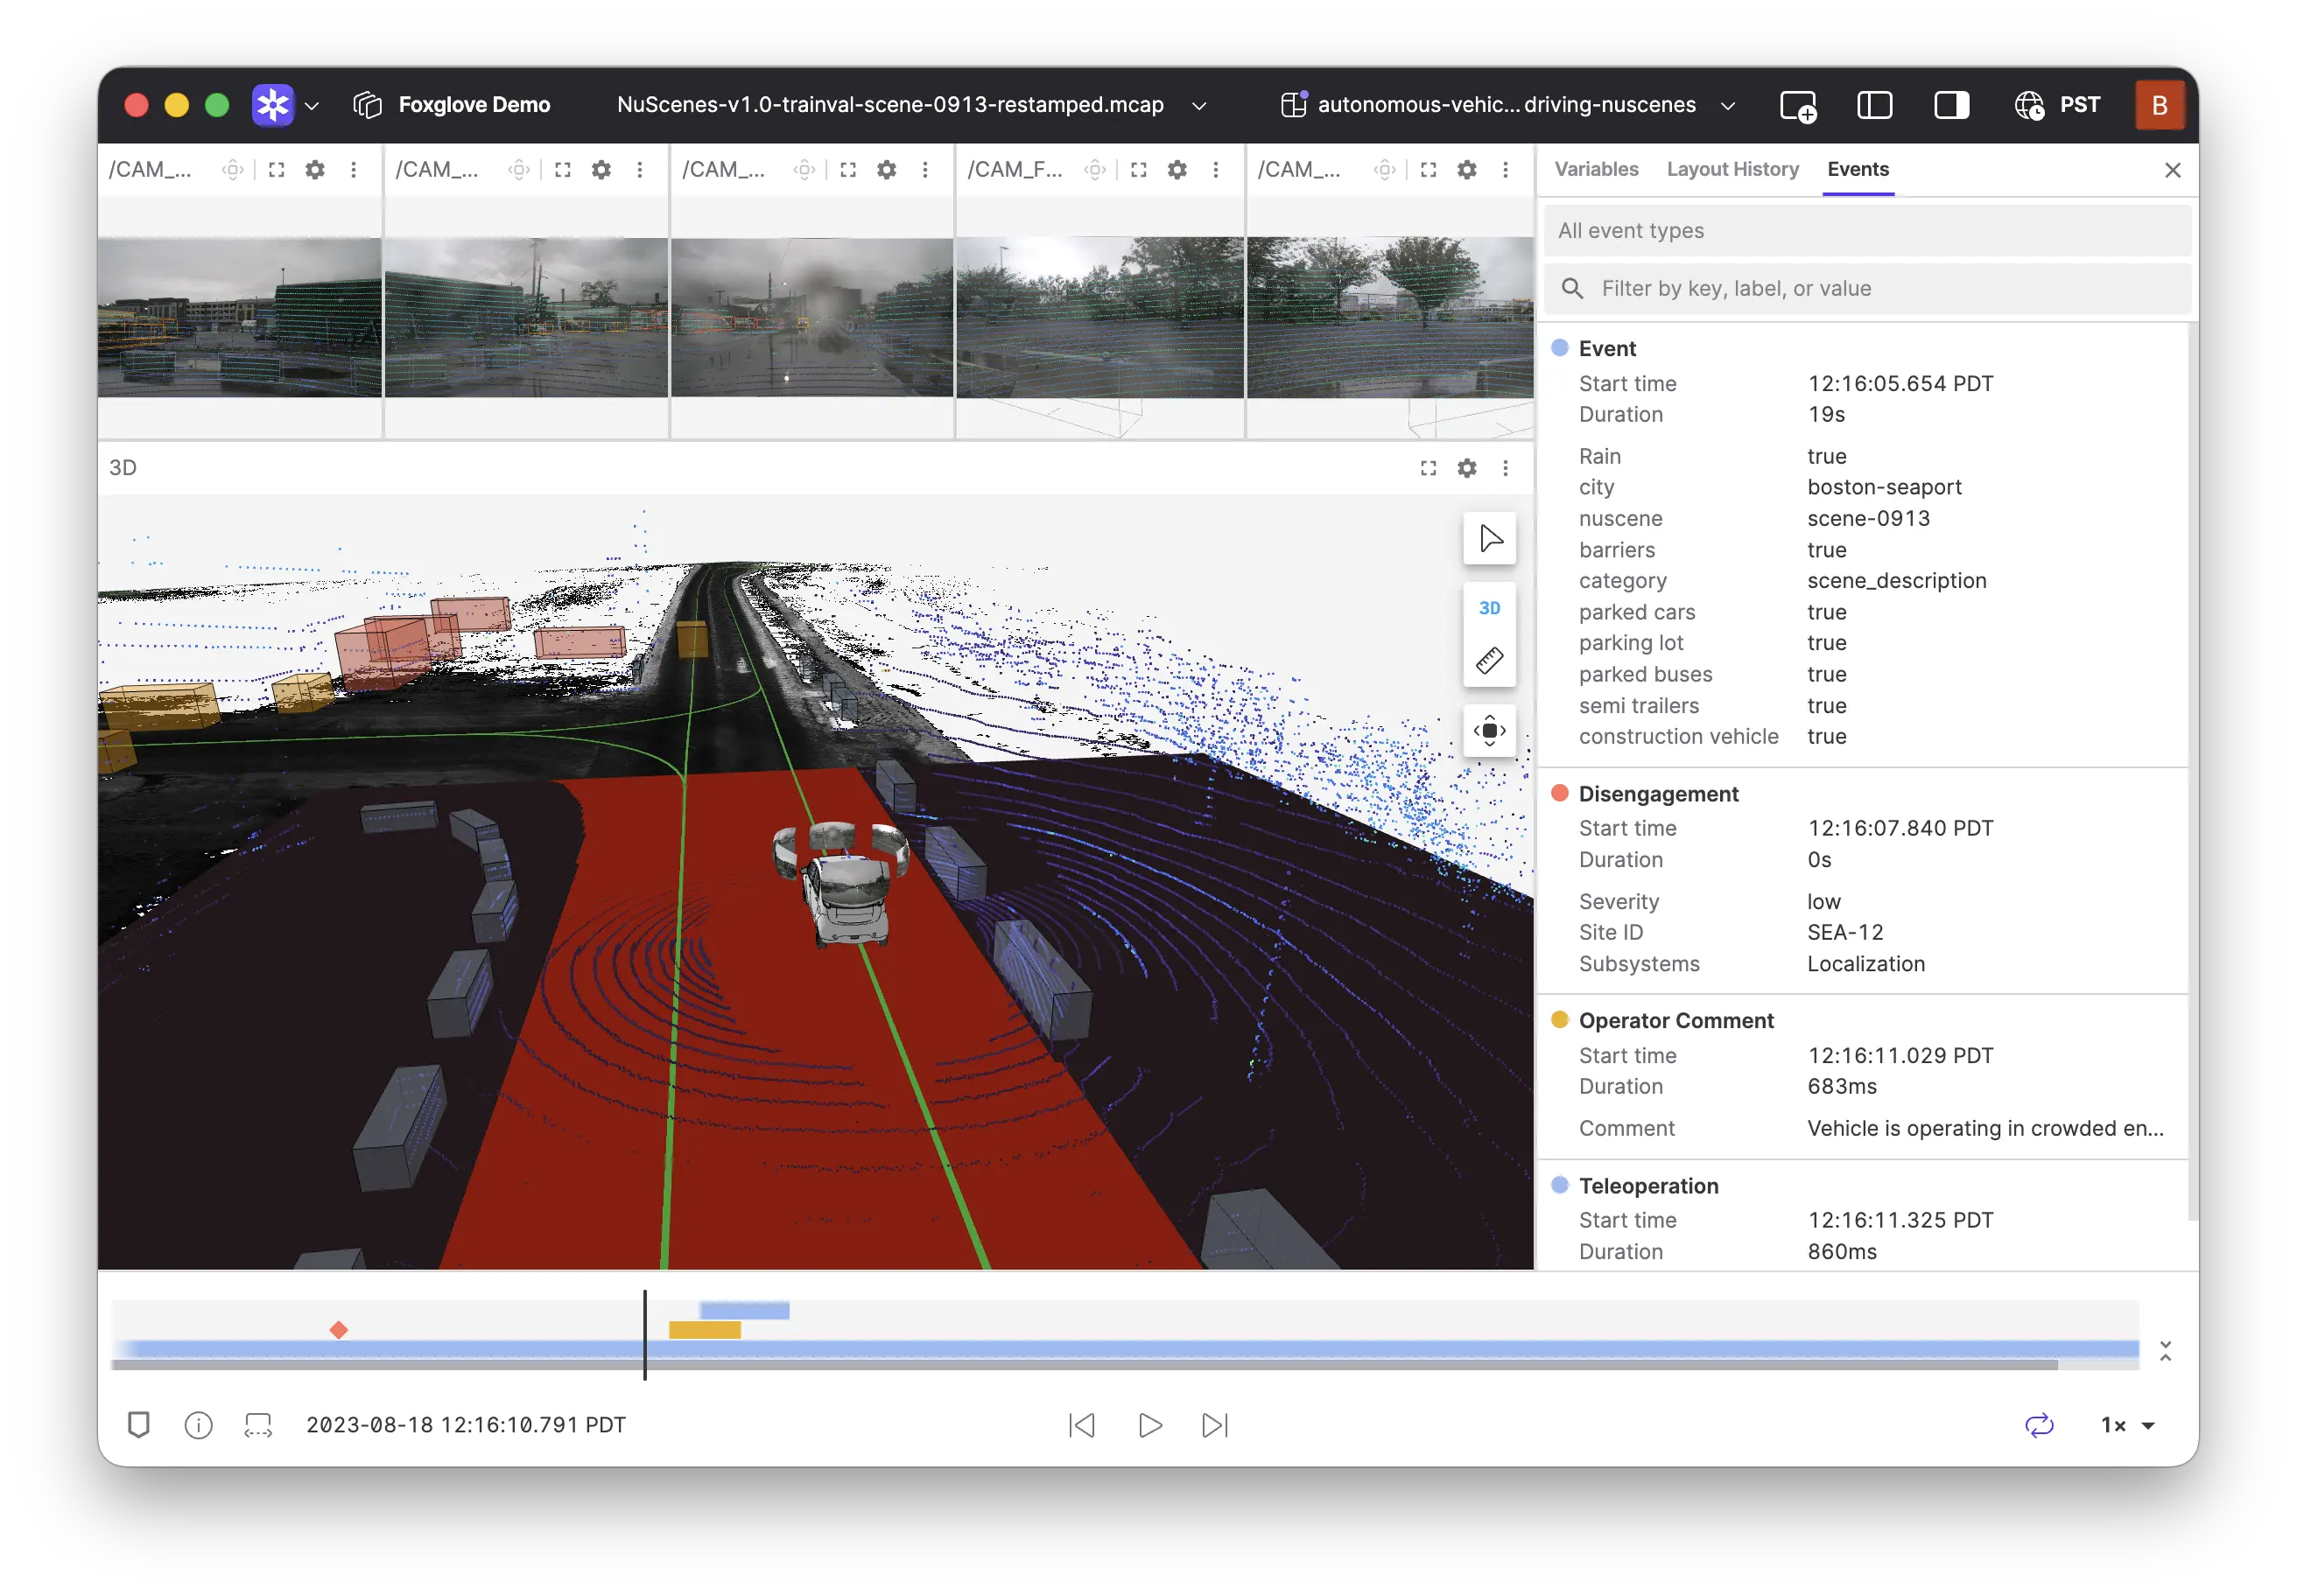Open the 3D panel three-dot menu
2297x1596 pixels.
tap(1505, 468)
